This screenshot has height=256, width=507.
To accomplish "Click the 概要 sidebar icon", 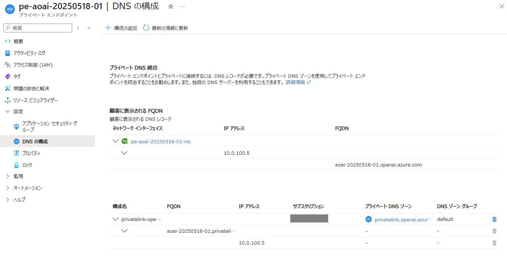I will point(8,41).
